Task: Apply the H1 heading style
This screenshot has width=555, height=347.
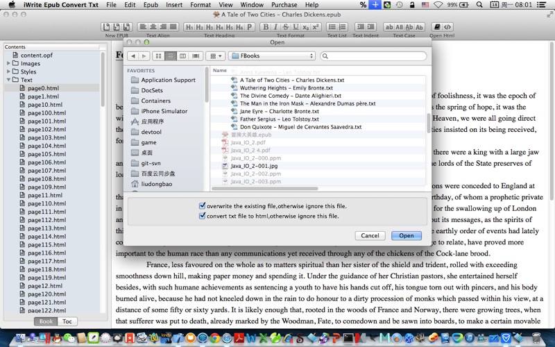Action: tap(189, 27)
